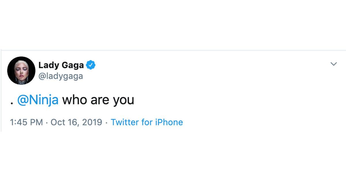Click Lady Gaga's circular avatar
346x181 pixels.
(21, 71)
